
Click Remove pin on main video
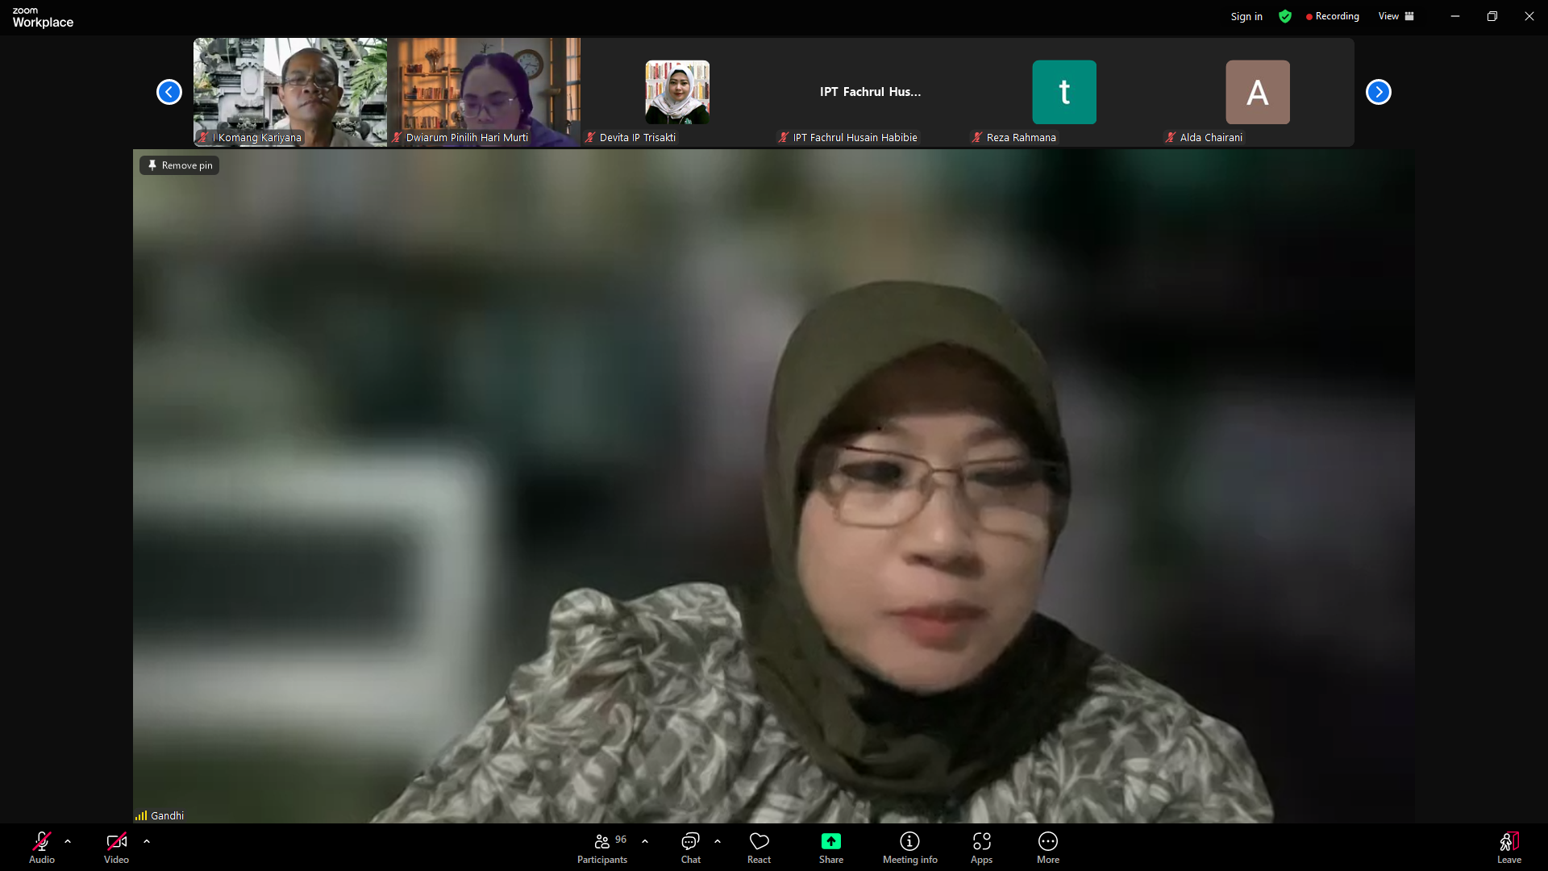pyautogui.click(x=180, y=165)
